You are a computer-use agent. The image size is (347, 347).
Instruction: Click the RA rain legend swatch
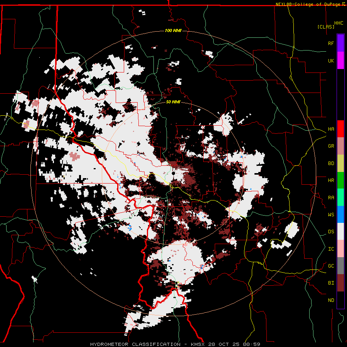[340, 197]
